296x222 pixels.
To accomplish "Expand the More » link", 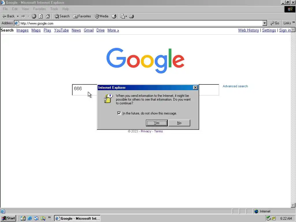I will click(x=113, y=30).
